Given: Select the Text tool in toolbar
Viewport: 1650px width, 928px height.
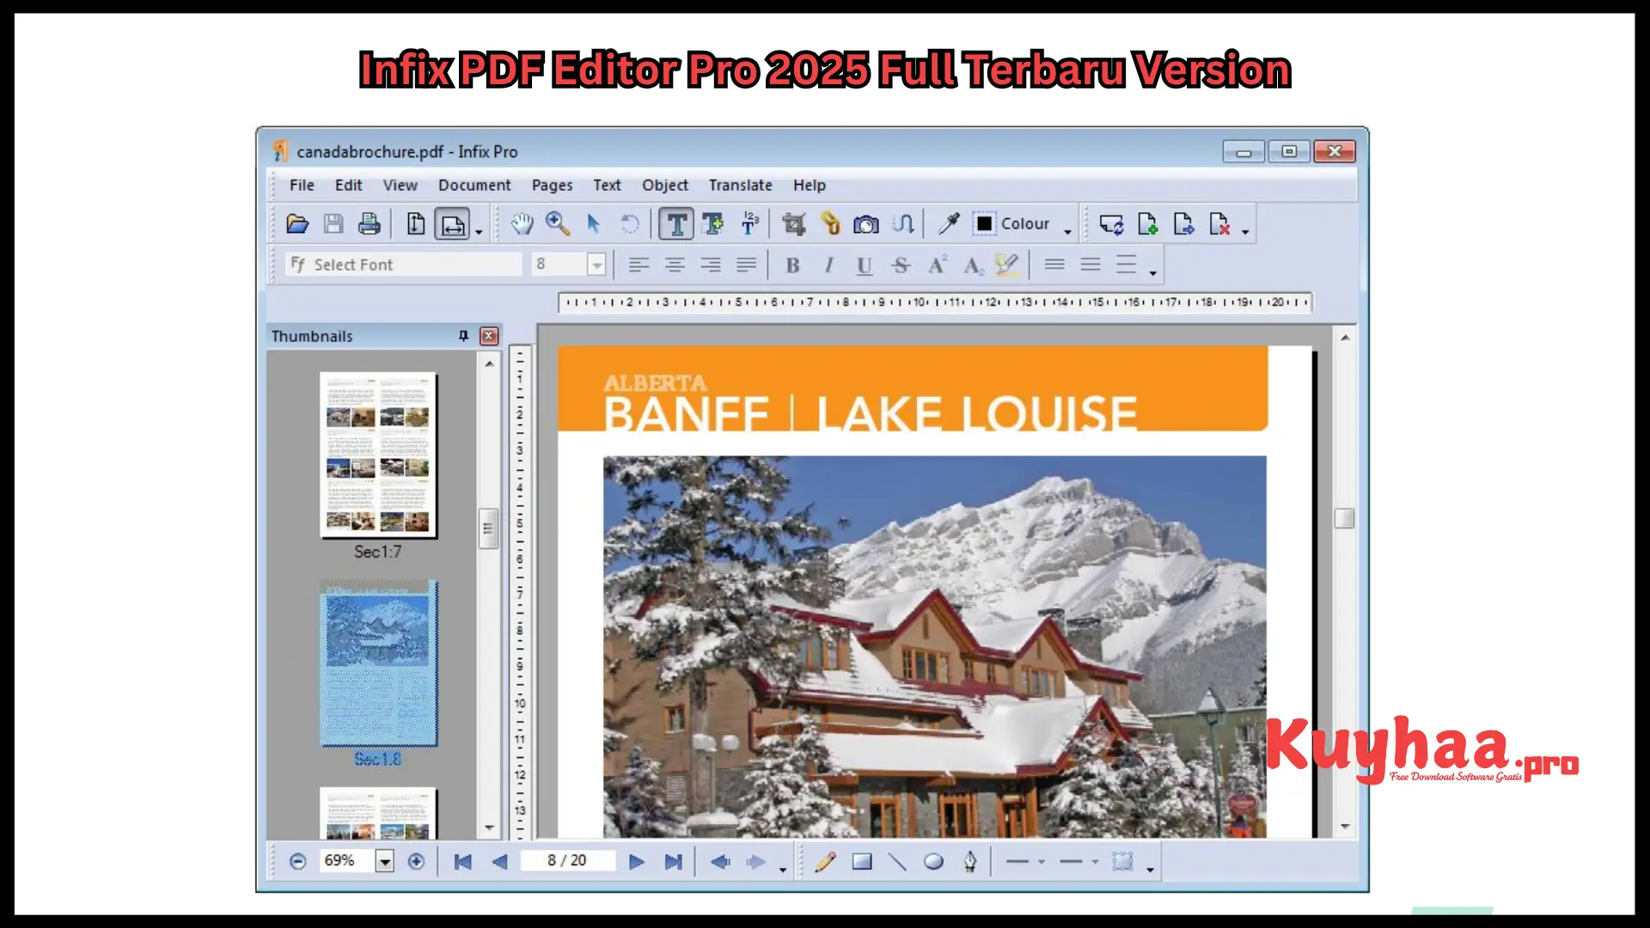Looking at the screenshot, I should click(675, 223).
